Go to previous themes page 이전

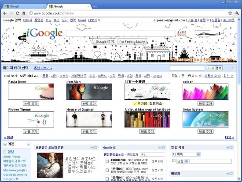(x=9, y=137)
